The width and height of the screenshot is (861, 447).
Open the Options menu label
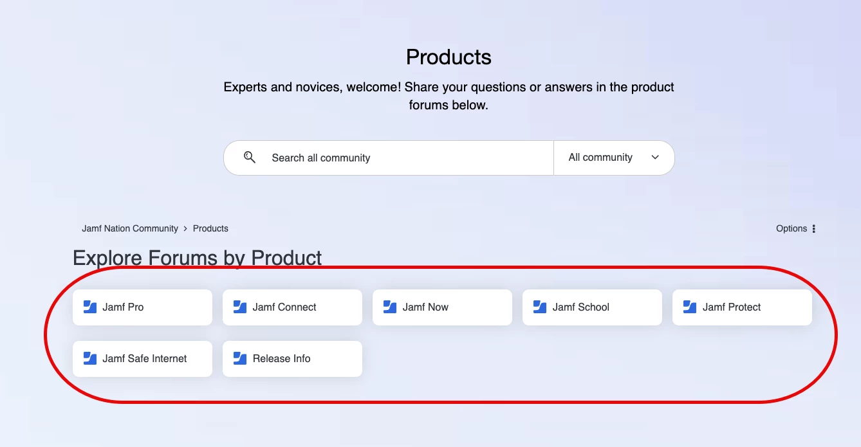pos(792,228)
